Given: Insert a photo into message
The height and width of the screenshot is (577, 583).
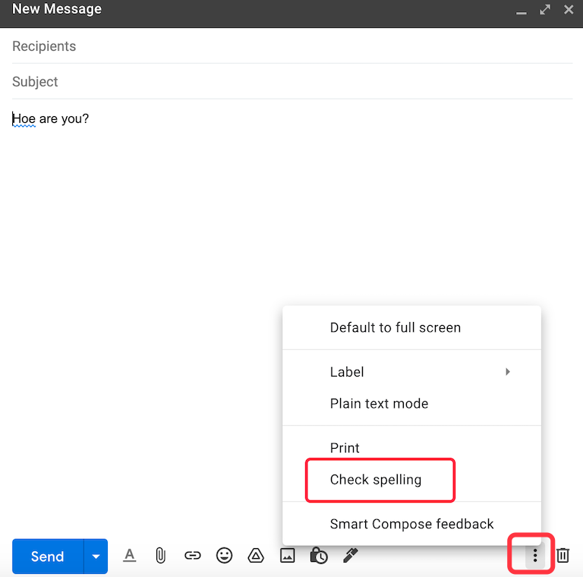Looking at the screenshot, I should click(288, 556).
